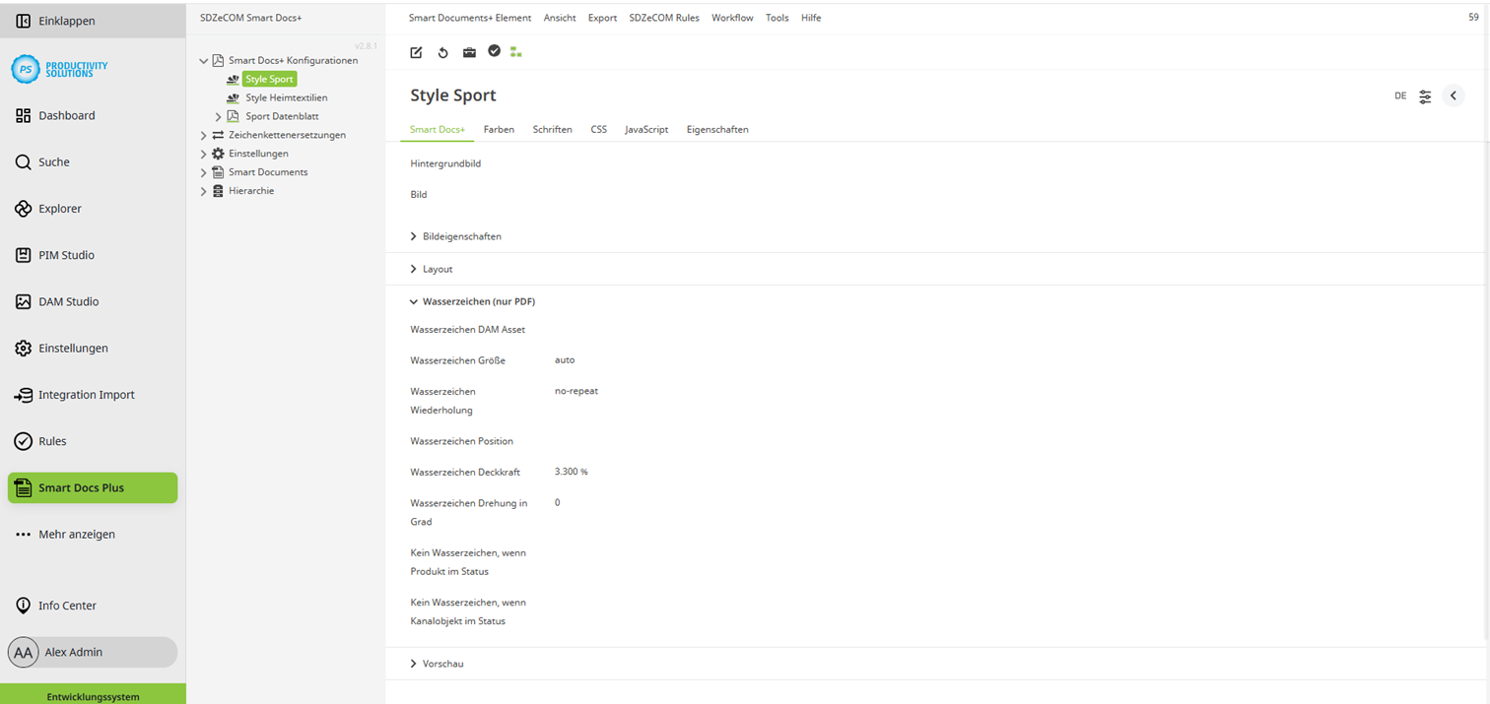The height and width of the screenshot is (704, 1490).
Task: Open the toolbox icon in the toolbar
Action: tap(469, 52)
